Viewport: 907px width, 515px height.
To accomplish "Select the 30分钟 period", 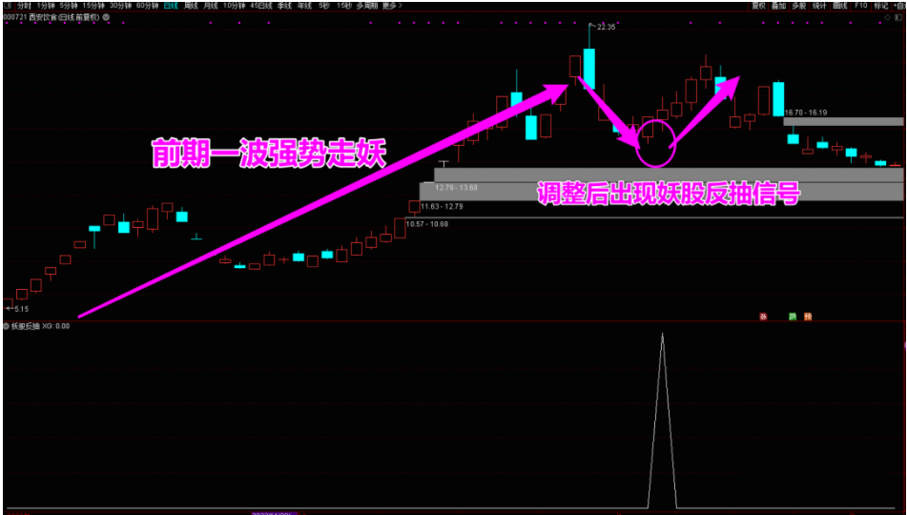I will coord(120,6).
